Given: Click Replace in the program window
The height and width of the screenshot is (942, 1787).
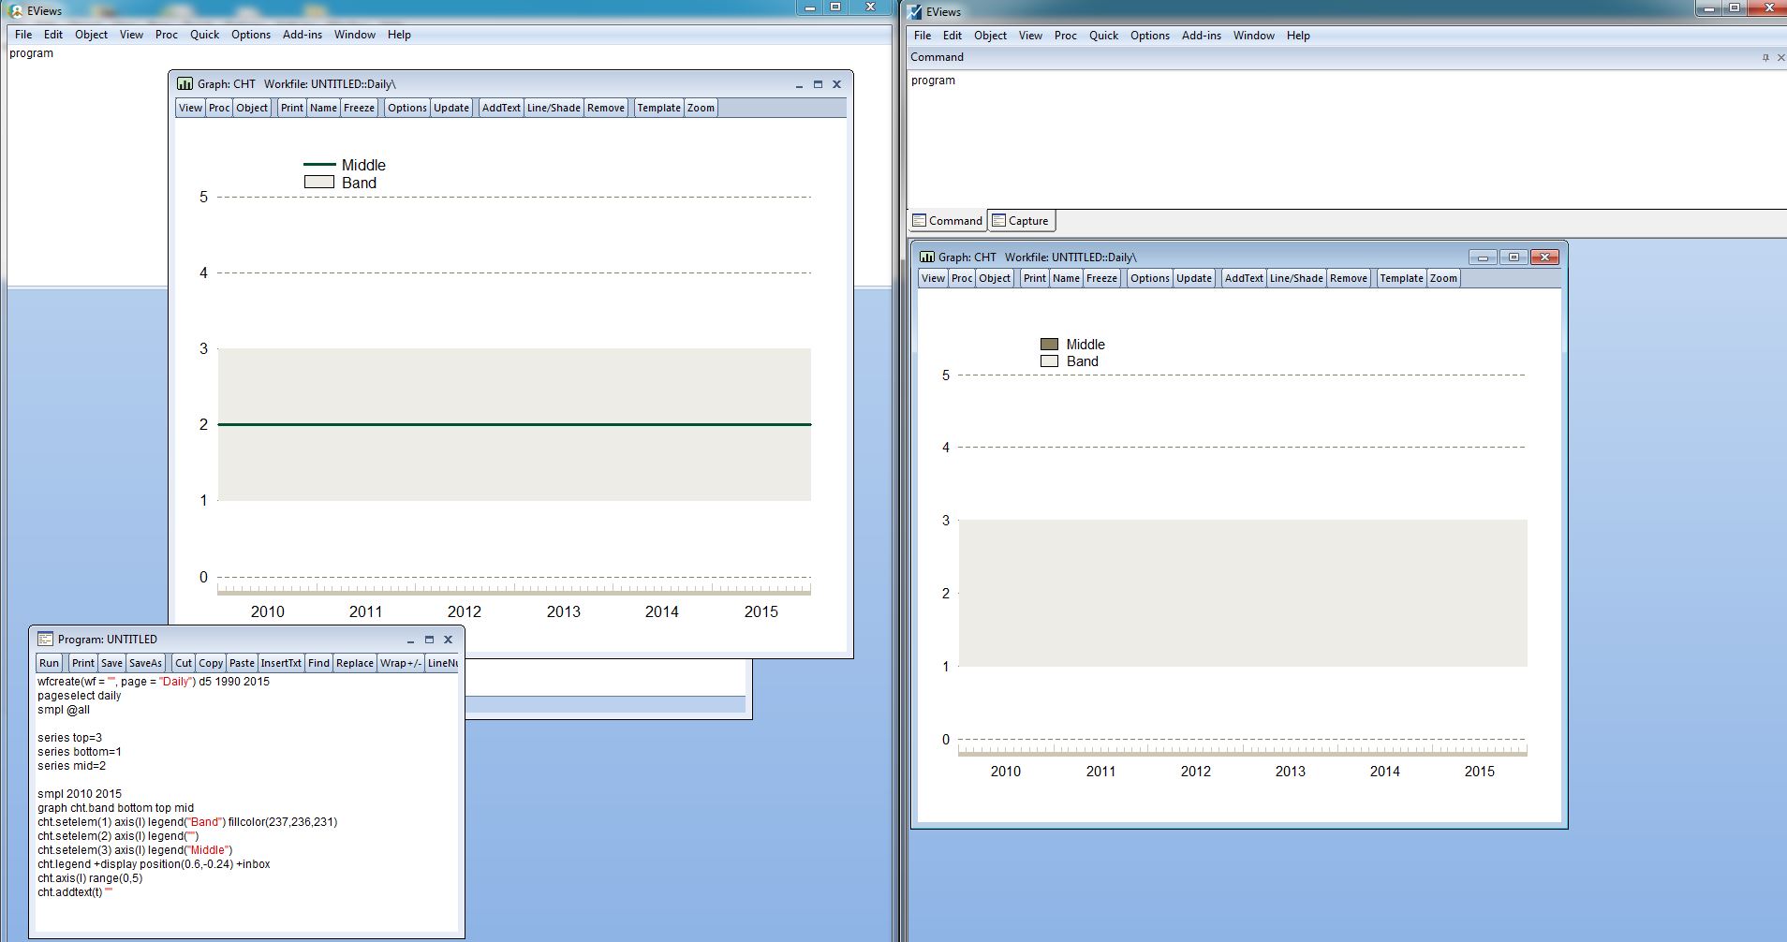Looking at the screenshot, I should click(x=355, y=663).
